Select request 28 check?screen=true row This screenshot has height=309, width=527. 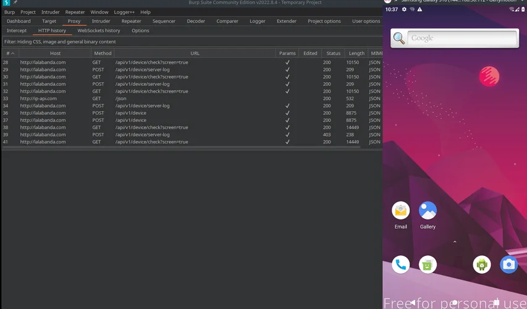192,62
